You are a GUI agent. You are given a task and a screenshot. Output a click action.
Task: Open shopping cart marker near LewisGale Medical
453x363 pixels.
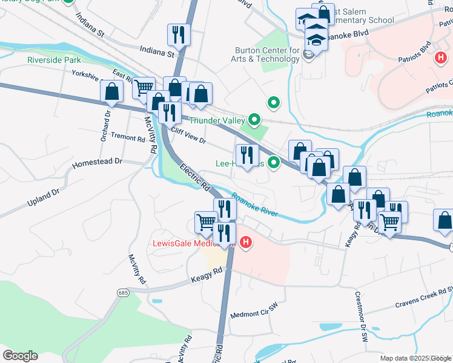click(x=206, y=223)
